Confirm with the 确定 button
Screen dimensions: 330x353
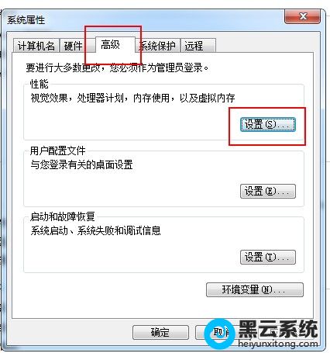click(160, 332)
